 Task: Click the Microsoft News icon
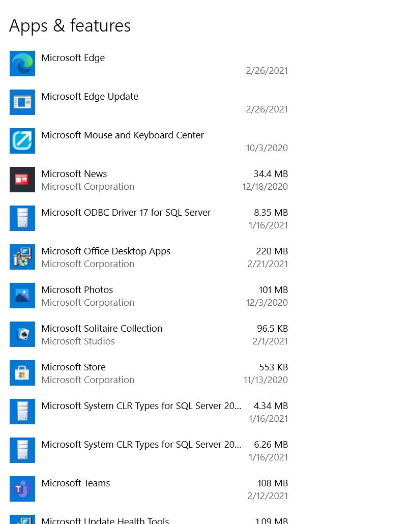[22, 180]
